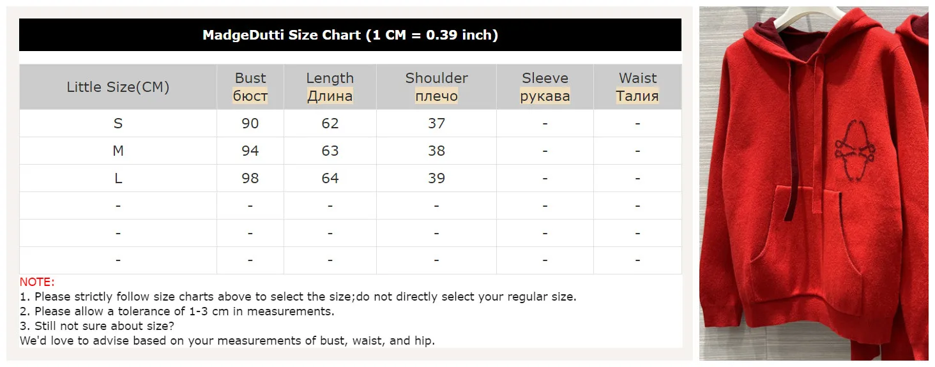This screenshot has height=367, width=935.
Task: Click the bust value 90 cell
Action: click(250, 123)
